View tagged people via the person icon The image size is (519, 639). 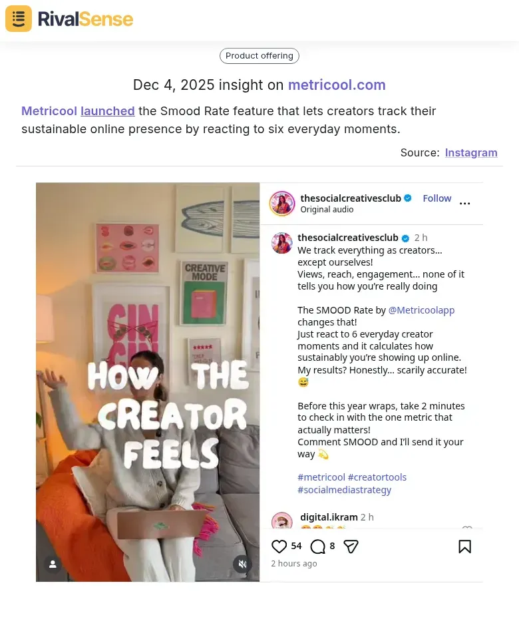(53, 564)
